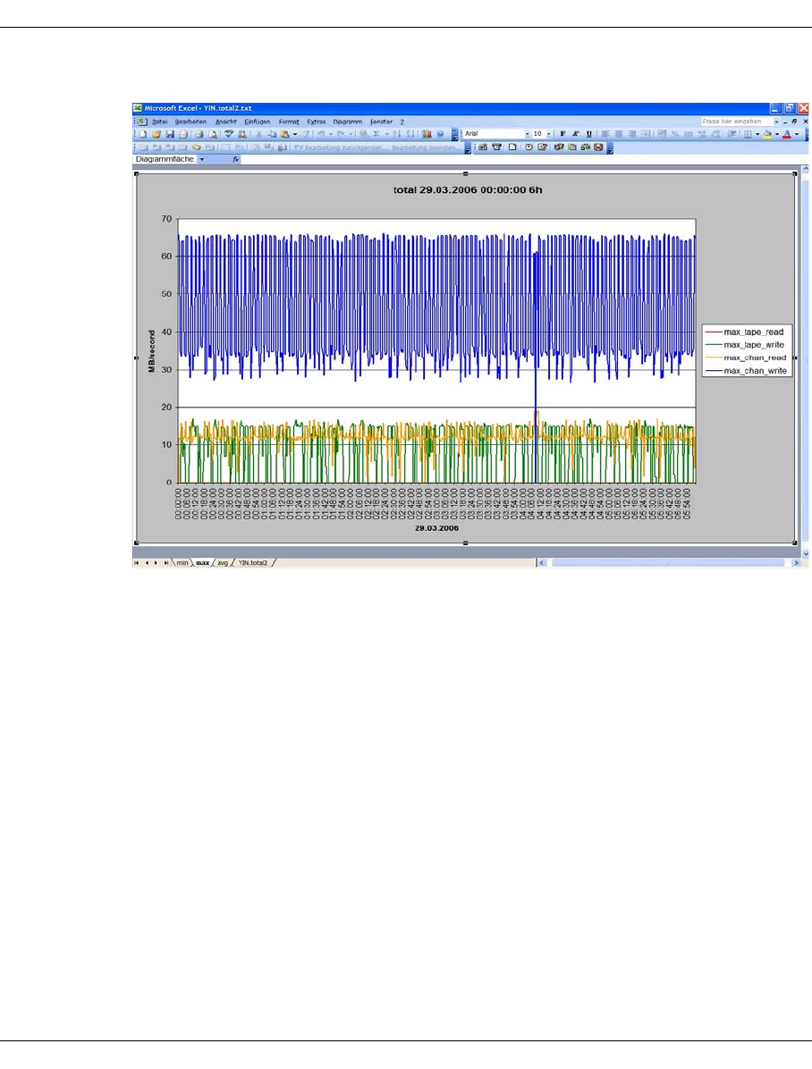
Task: Run the spelling check icon
Action: tap(229, 134)
